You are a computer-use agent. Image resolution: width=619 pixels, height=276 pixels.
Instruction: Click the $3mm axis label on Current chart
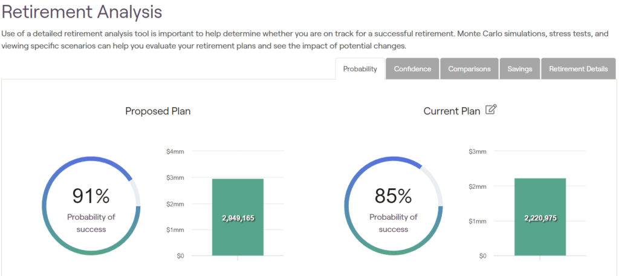click(477, 151)
